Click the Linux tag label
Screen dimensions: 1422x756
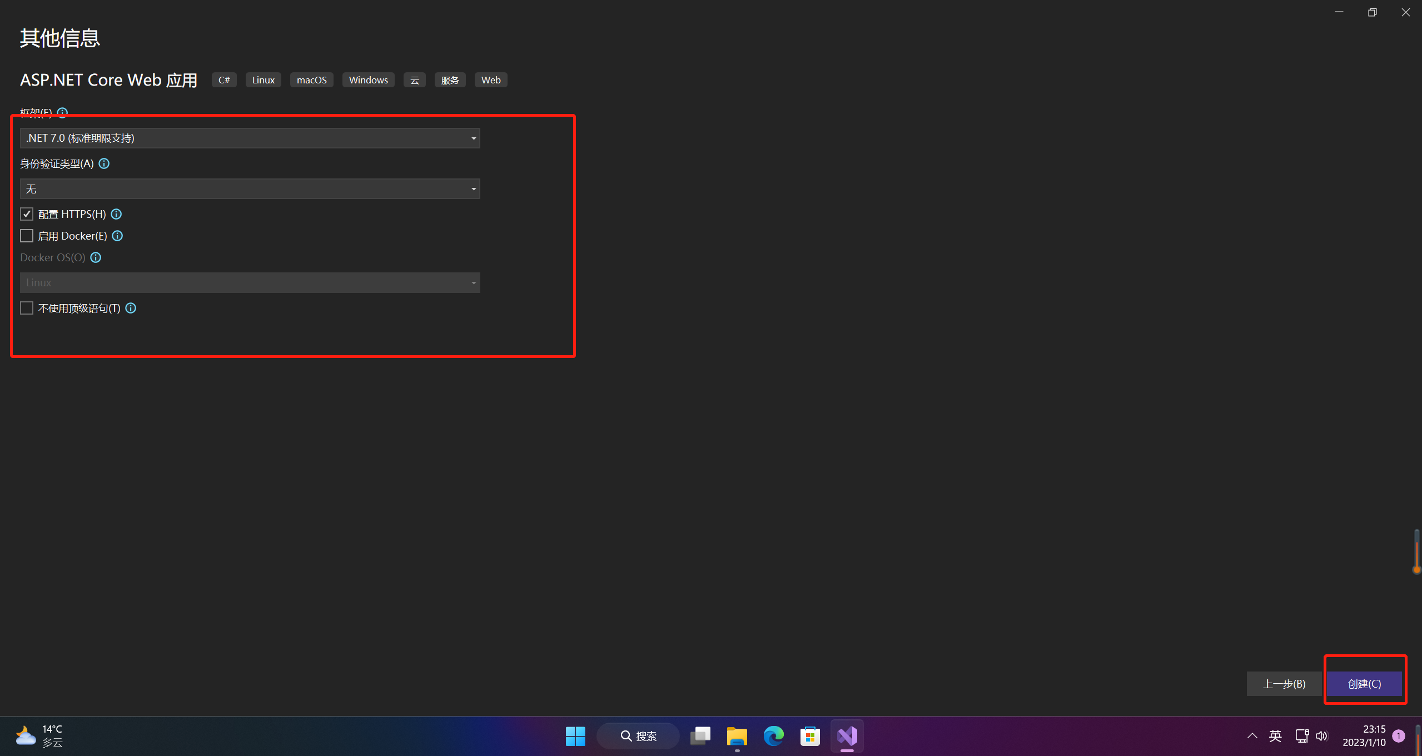[x=263, y=80]
